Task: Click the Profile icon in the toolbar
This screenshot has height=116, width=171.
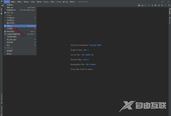Action: 159,5
